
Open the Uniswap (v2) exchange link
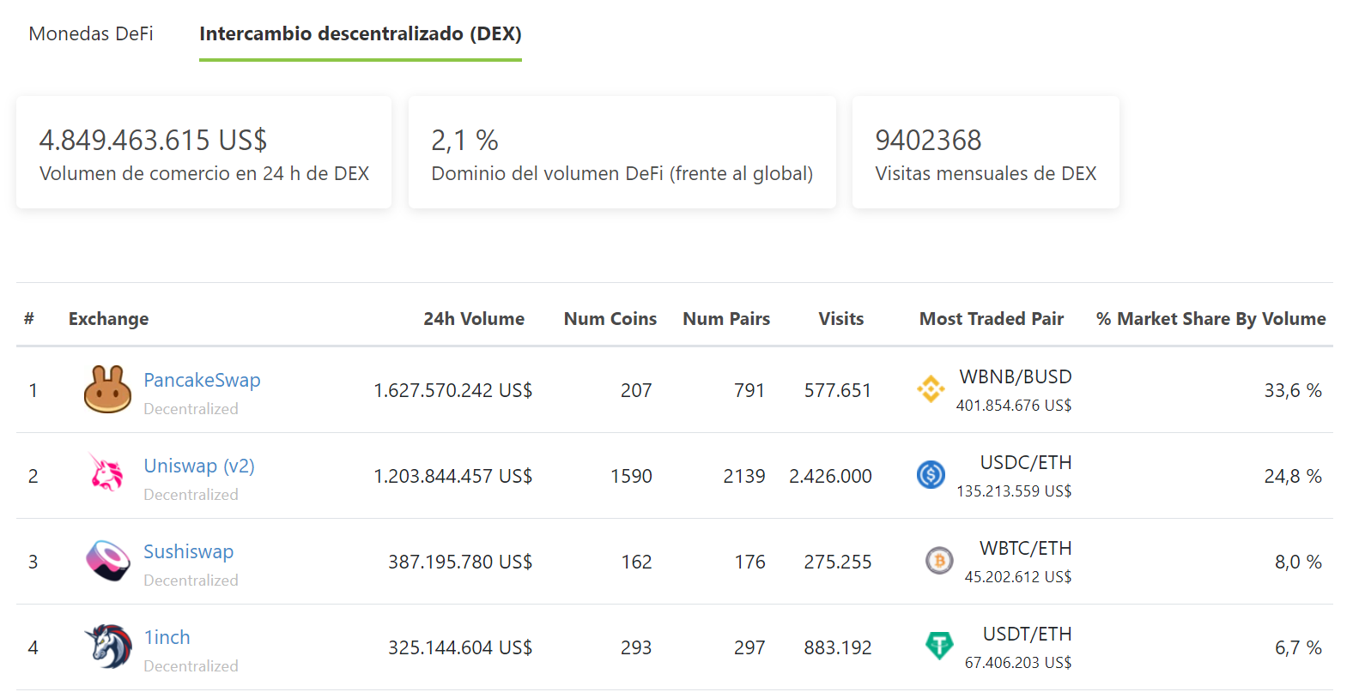click(x=199, y=466)
